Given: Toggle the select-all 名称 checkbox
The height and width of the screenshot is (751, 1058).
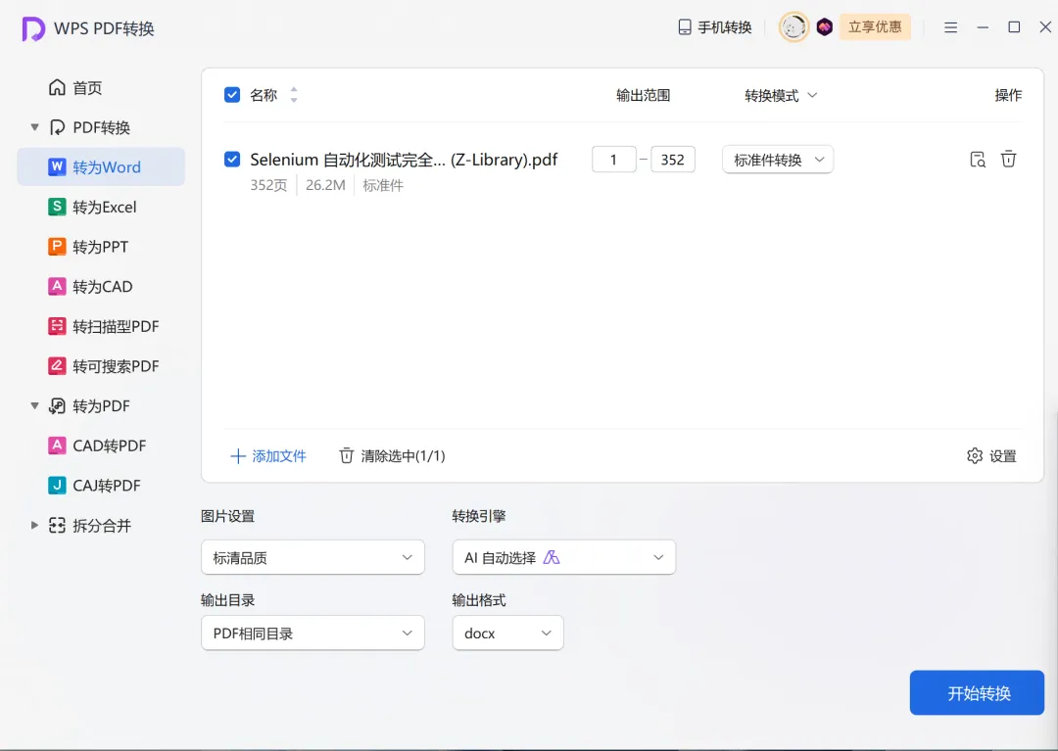Looking at the screenshot, I should 232,94.
